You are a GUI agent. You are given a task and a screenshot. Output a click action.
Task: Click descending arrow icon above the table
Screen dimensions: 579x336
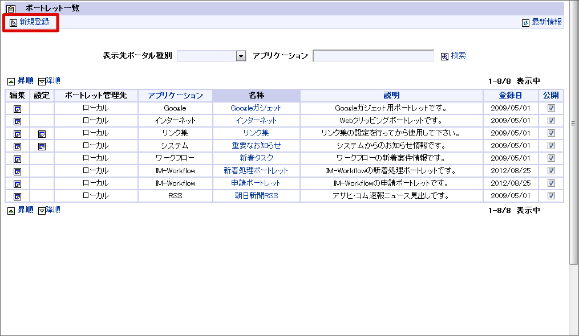[x=42, y=81]
